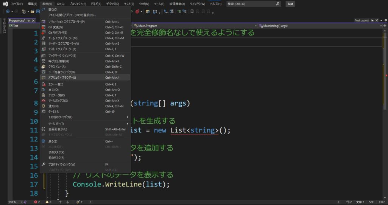Click the 通知 bell icon
388x205 pixels.
pyautogui.click(x=44, y=106)
